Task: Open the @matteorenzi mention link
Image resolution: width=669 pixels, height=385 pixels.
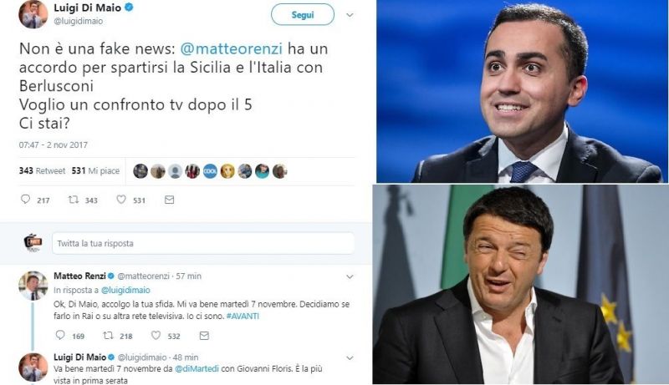Action: coord(232,48)
